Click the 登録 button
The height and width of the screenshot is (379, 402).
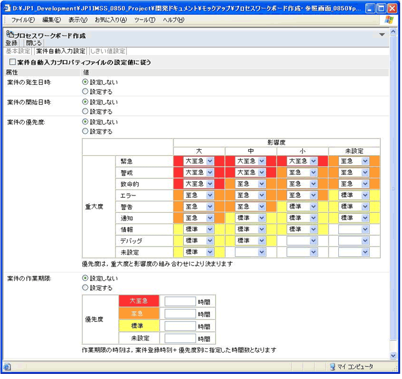click(x=12, y=43)
